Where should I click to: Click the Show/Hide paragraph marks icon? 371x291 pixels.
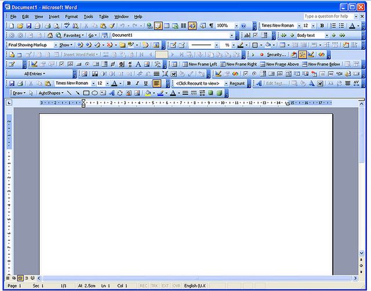point(211,26)
